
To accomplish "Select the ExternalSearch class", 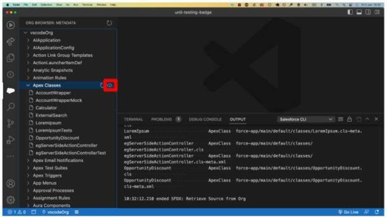I will [x=68, y=115].
